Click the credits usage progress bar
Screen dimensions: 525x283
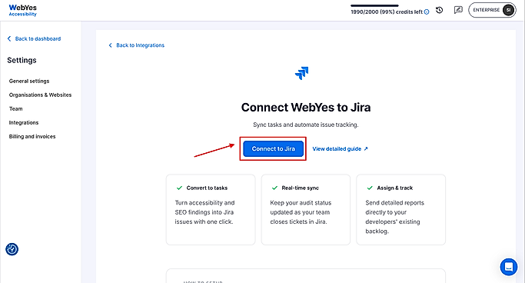click(x=374, y=5)
